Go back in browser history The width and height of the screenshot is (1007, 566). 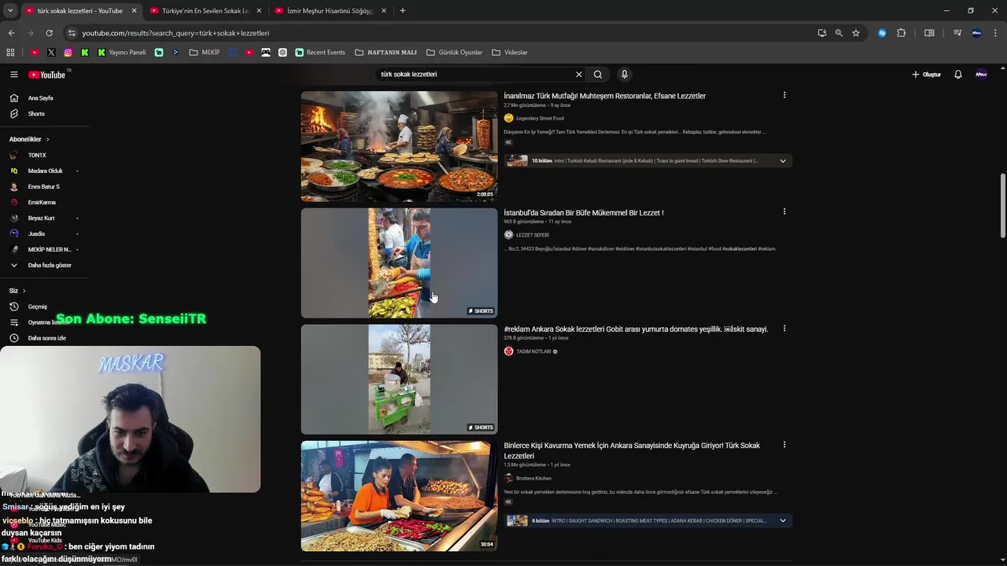(12, 33)
